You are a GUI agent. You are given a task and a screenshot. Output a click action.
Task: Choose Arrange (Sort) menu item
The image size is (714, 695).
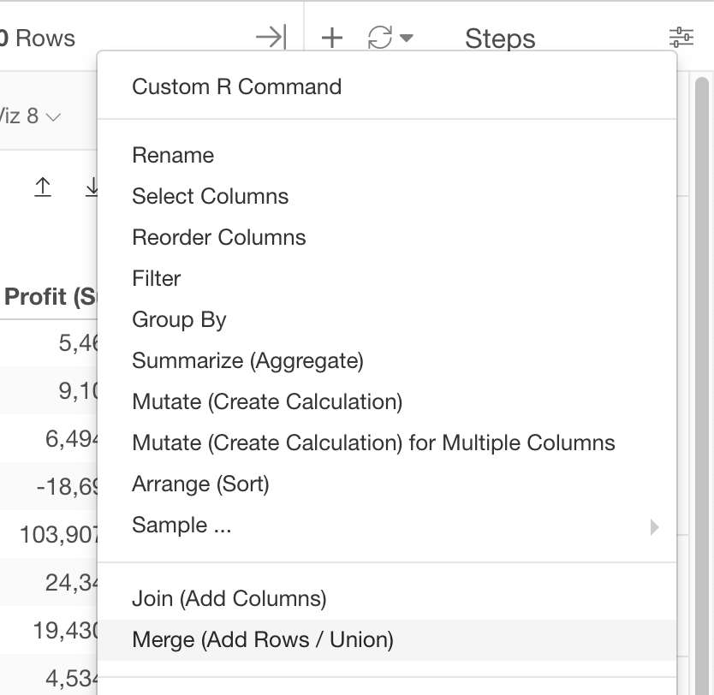click(x=200, y=484)
